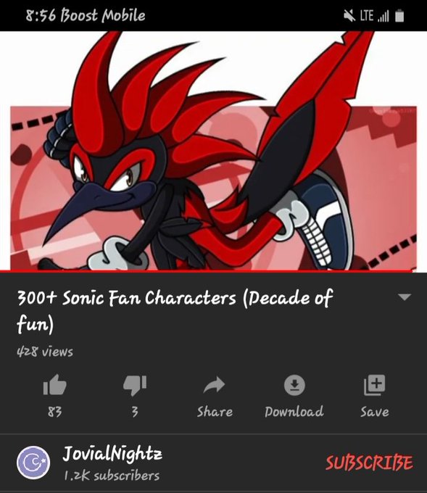Tap the Share label text
The image size is (427, 493).
pyautogui.click(x=215, y=412)
